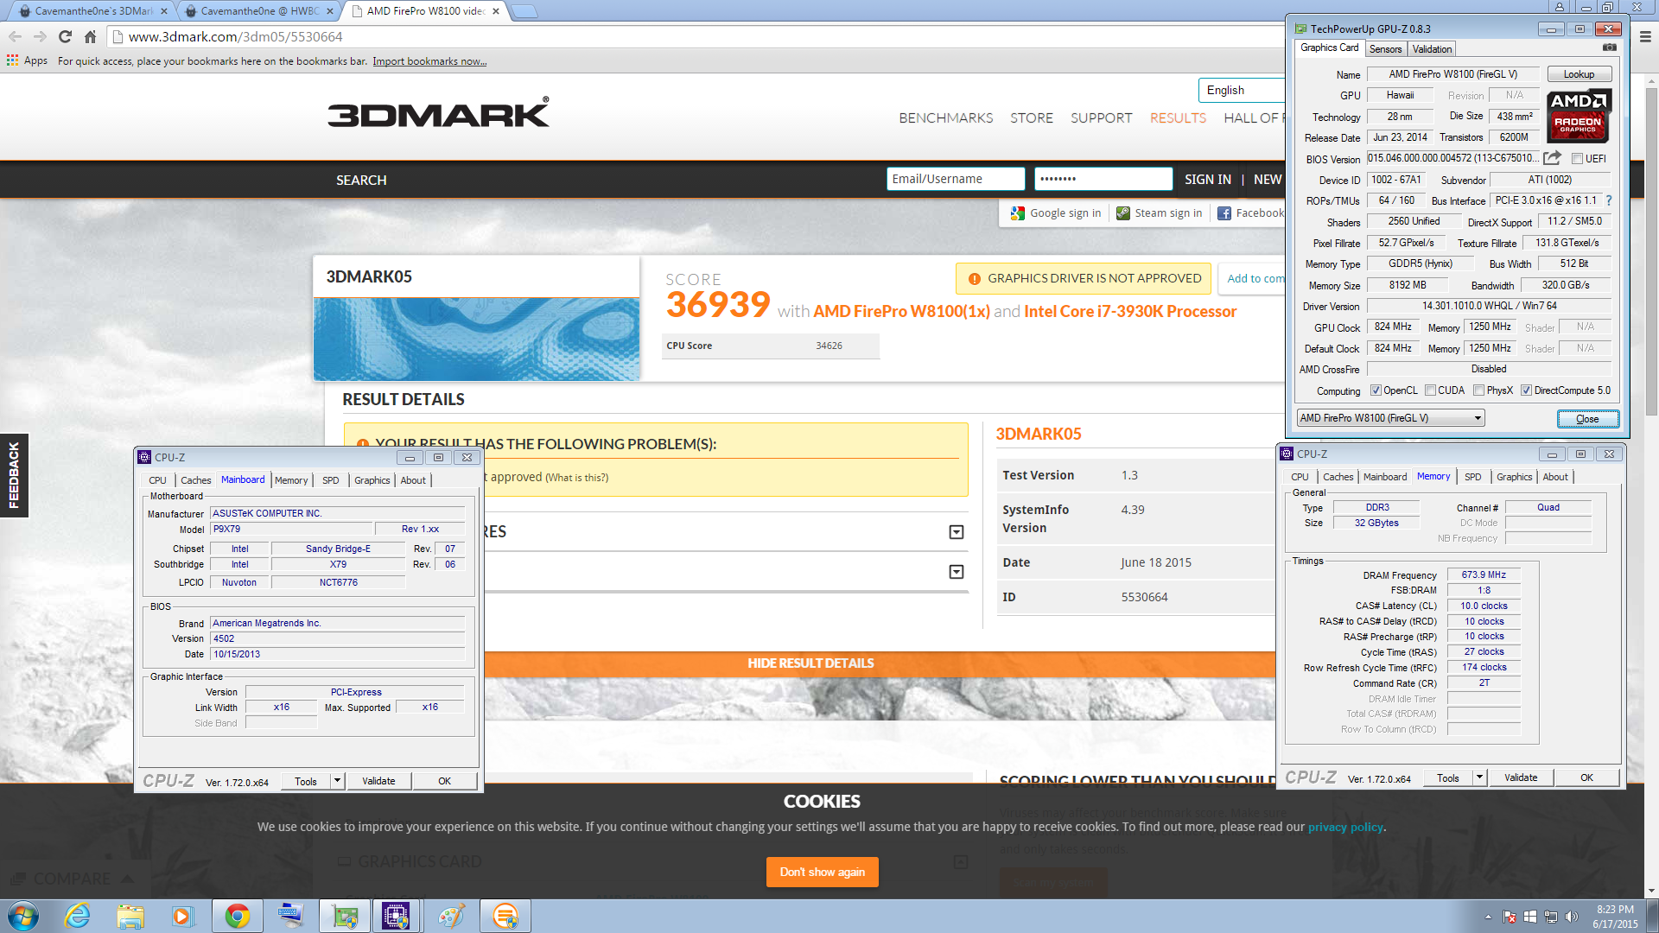Switch to the Sensors tab in GPU-Z
This screenshot has width=1659, height=933.
point(1385,49)
